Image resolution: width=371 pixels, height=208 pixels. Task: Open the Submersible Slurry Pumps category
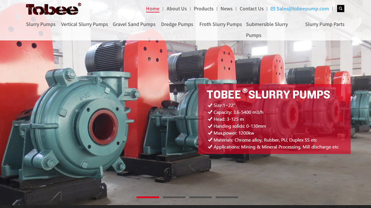267,30
